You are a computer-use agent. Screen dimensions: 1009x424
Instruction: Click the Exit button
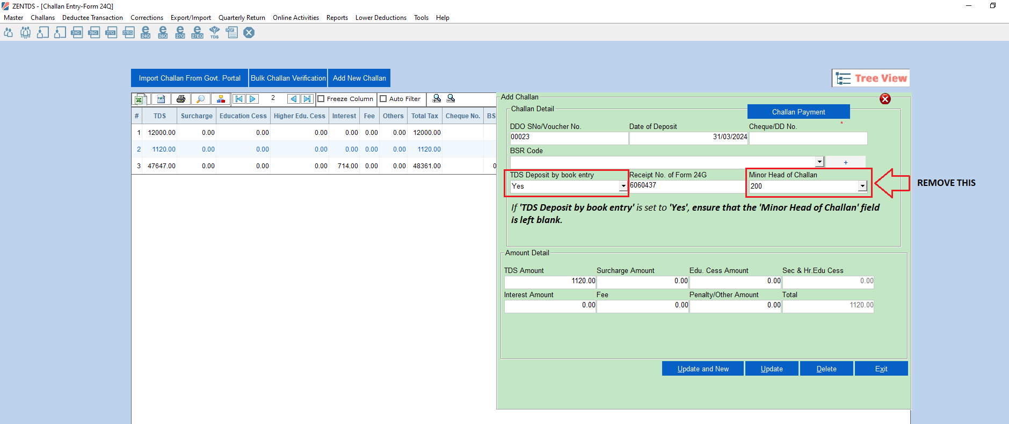tap(881, 369)
